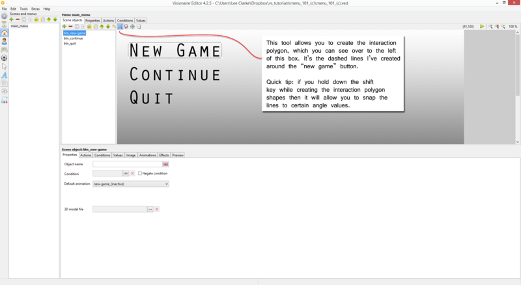
Task: Open the Characters section in left sidebar
Action: 5,41
